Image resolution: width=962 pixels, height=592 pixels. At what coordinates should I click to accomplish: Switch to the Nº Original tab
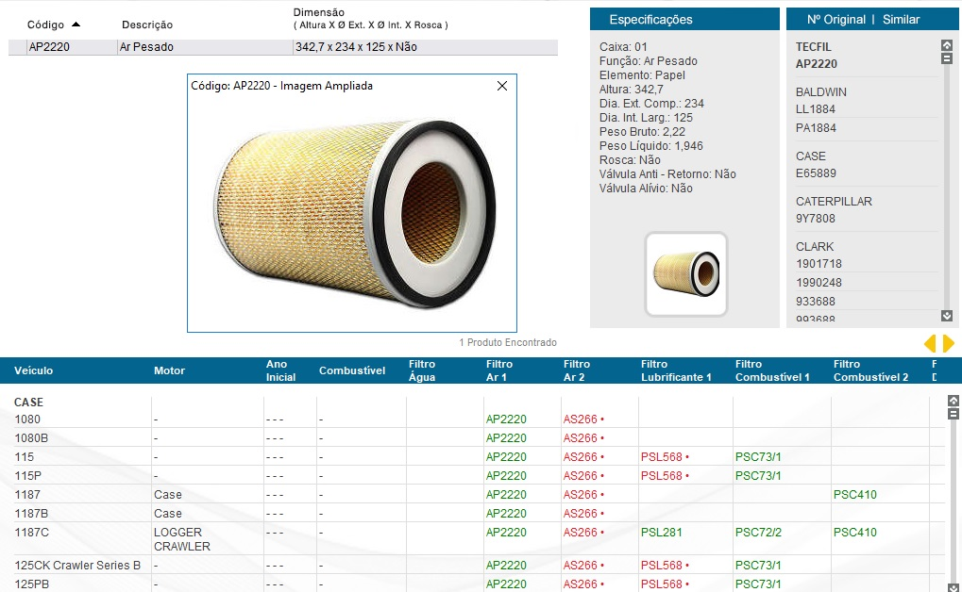[835, 19]
